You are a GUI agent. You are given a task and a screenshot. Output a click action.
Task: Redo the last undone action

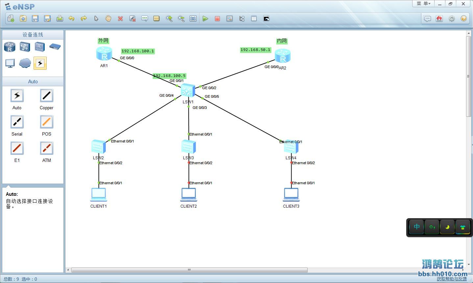84,18
